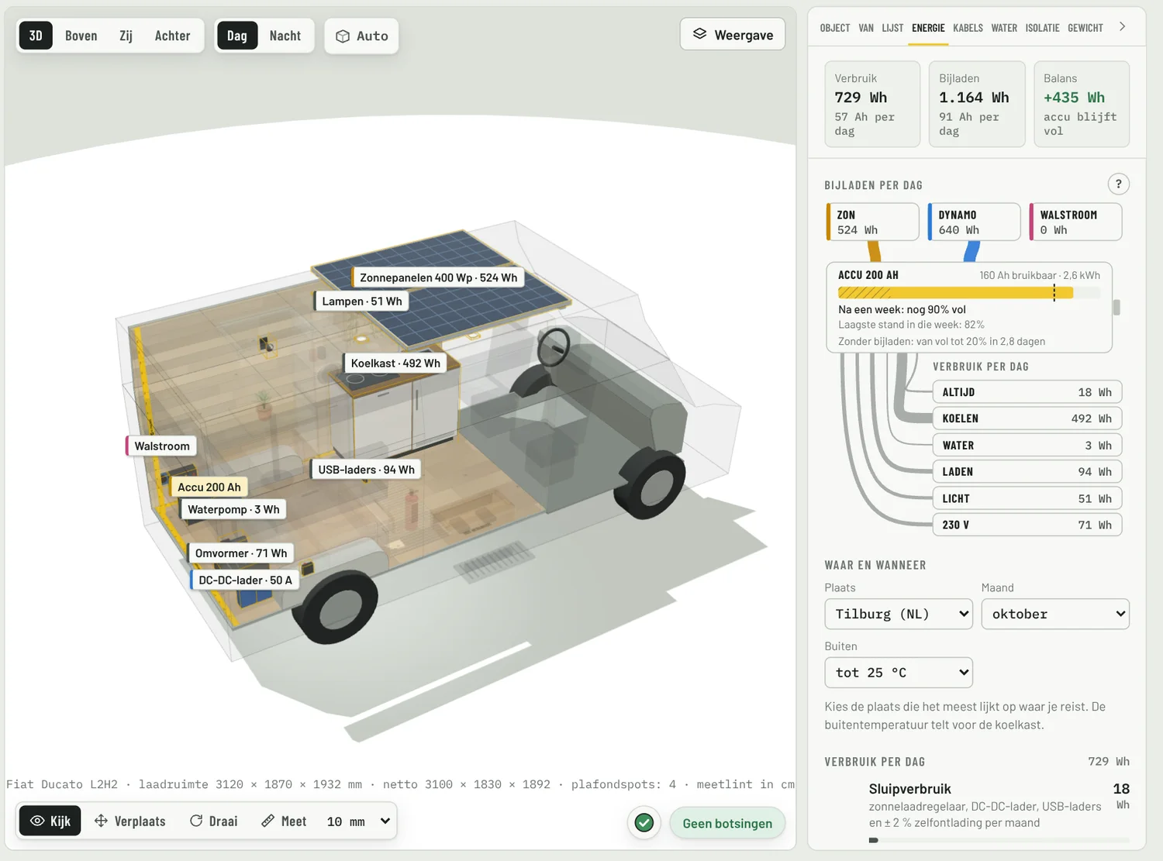
Task: Select the Omvormer 71 Wh label
Action: 240,553
